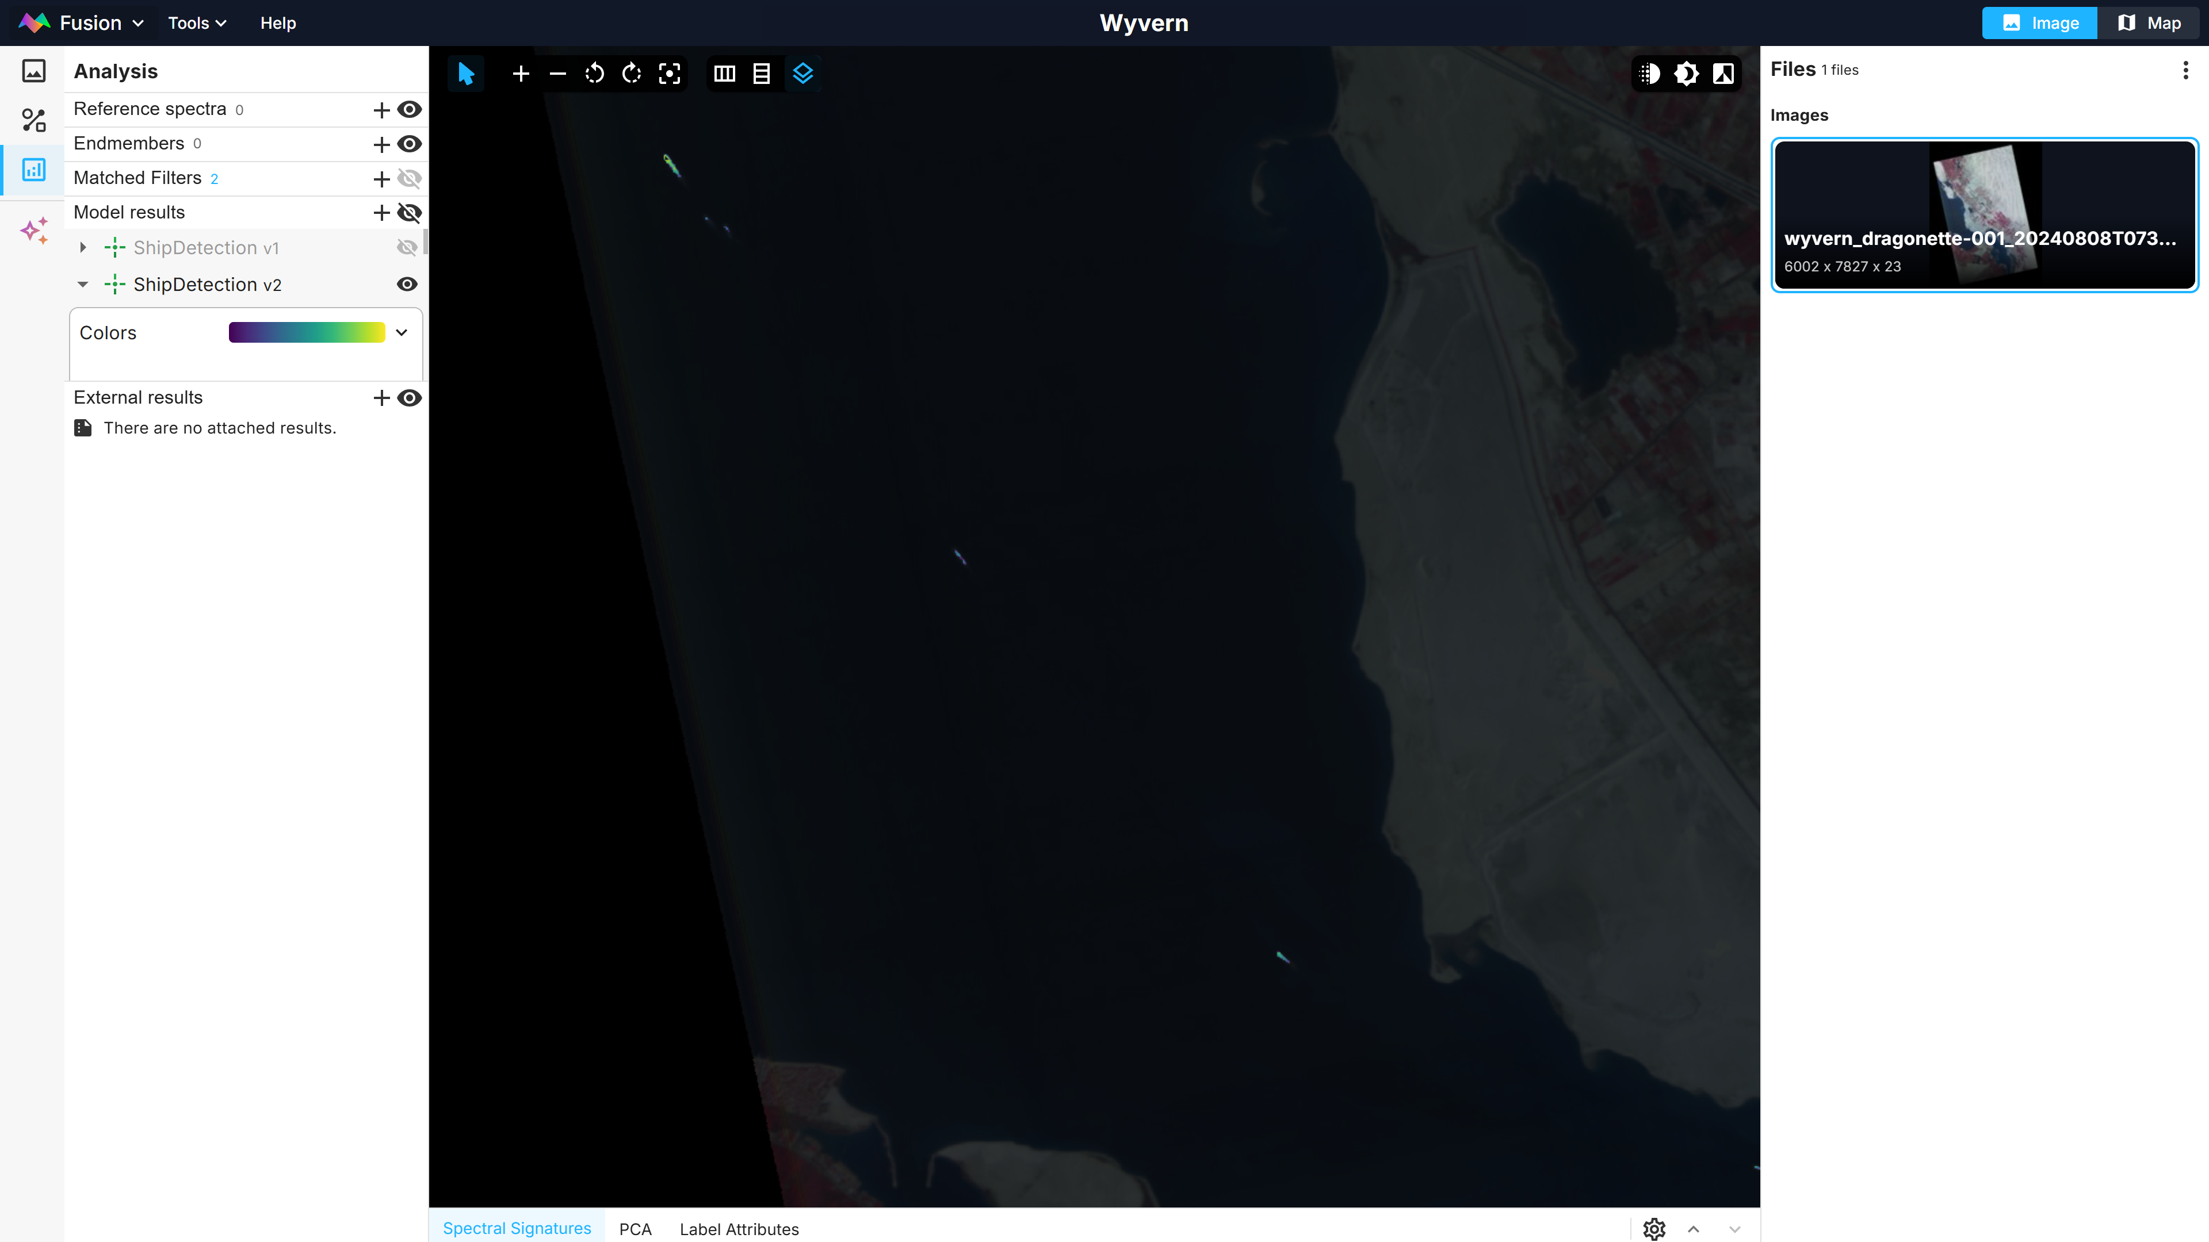Toggle Matched Filters visibility eye

click(410, 178)
